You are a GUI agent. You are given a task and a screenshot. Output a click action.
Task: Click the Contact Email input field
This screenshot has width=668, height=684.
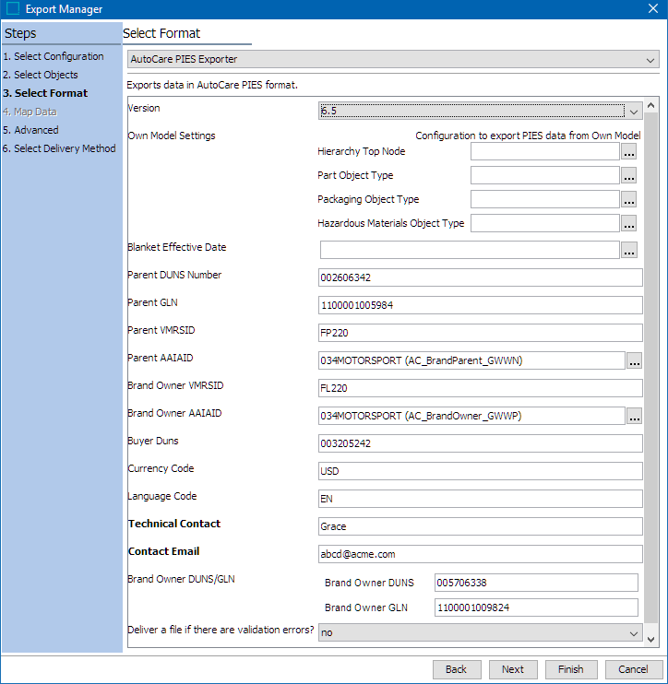479,554
